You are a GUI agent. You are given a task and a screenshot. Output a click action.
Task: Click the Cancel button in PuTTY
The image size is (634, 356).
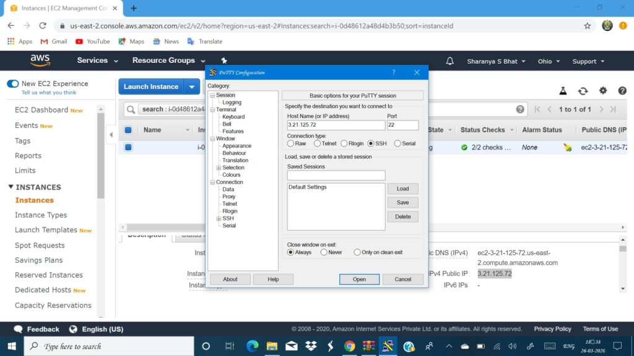click(402, 279)
